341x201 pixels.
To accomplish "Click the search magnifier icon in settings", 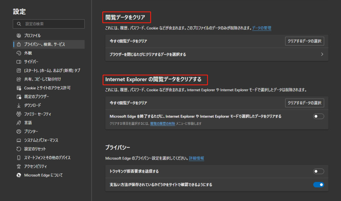I will tap(19, 24).
